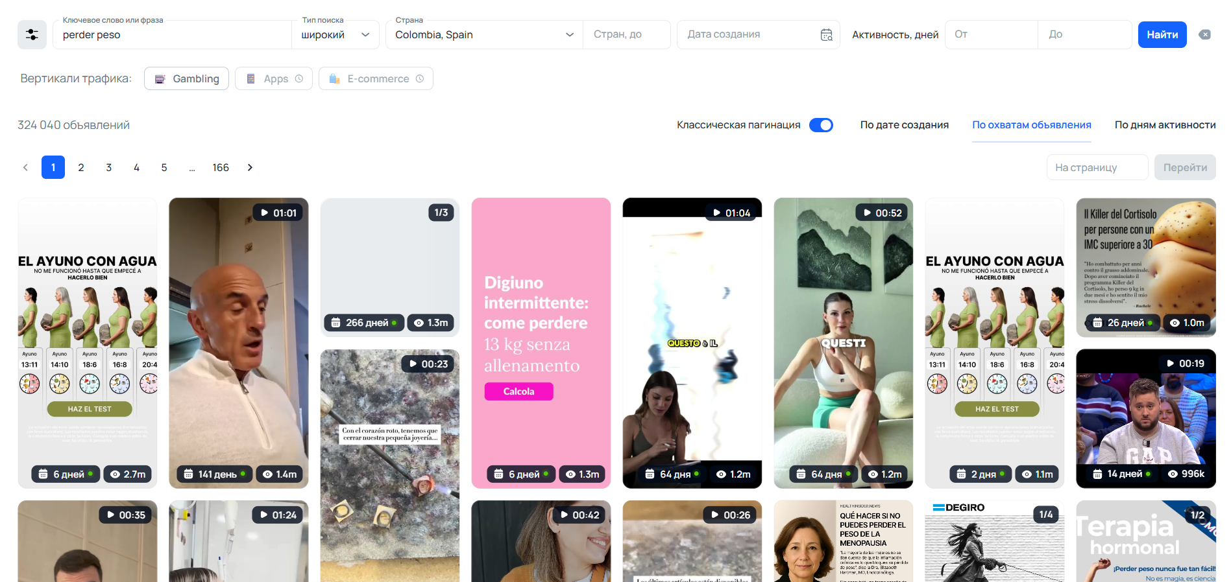Click the На страницу page number field
The width and height of the screenshot is (1231, 582).
1097,167
